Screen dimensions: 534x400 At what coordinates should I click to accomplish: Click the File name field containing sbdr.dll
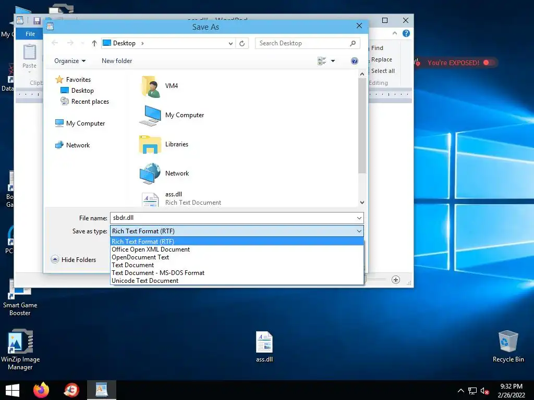pos(233,218)
